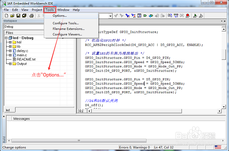
Task: Click the Navigate Forward toolbar icon
Action: pyautogui.click(x=163, y=16)
